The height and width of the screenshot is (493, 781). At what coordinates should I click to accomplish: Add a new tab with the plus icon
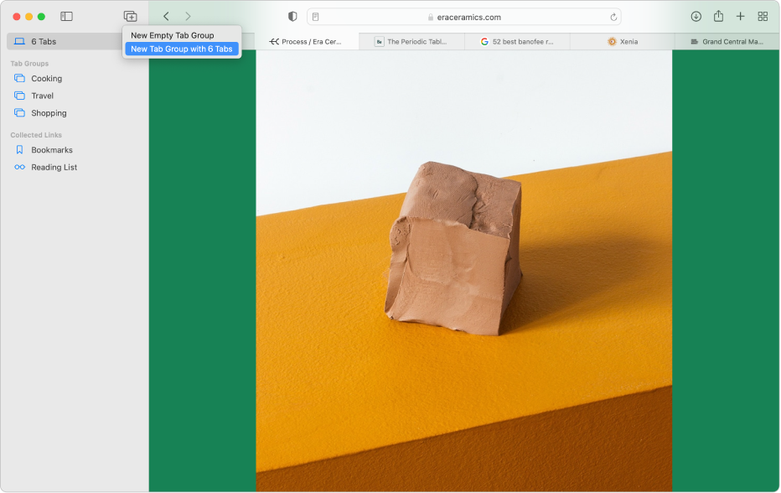740,17
